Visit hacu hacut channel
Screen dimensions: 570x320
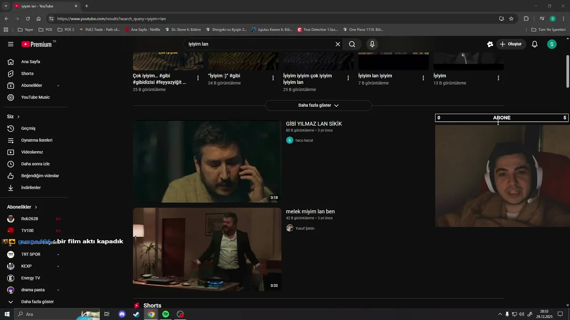tap(304, 140)
